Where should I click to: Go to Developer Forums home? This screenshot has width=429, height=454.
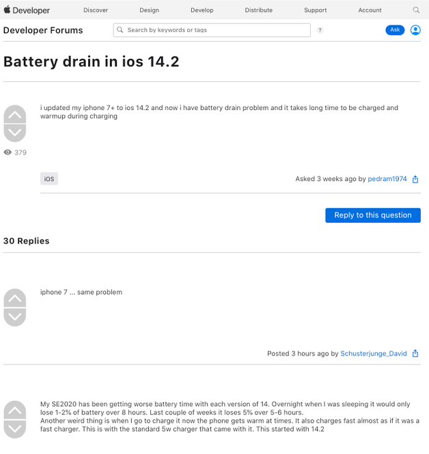pos(43,30)
